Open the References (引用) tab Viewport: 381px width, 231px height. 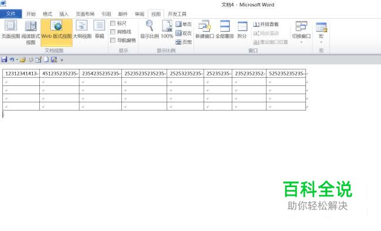106,14
